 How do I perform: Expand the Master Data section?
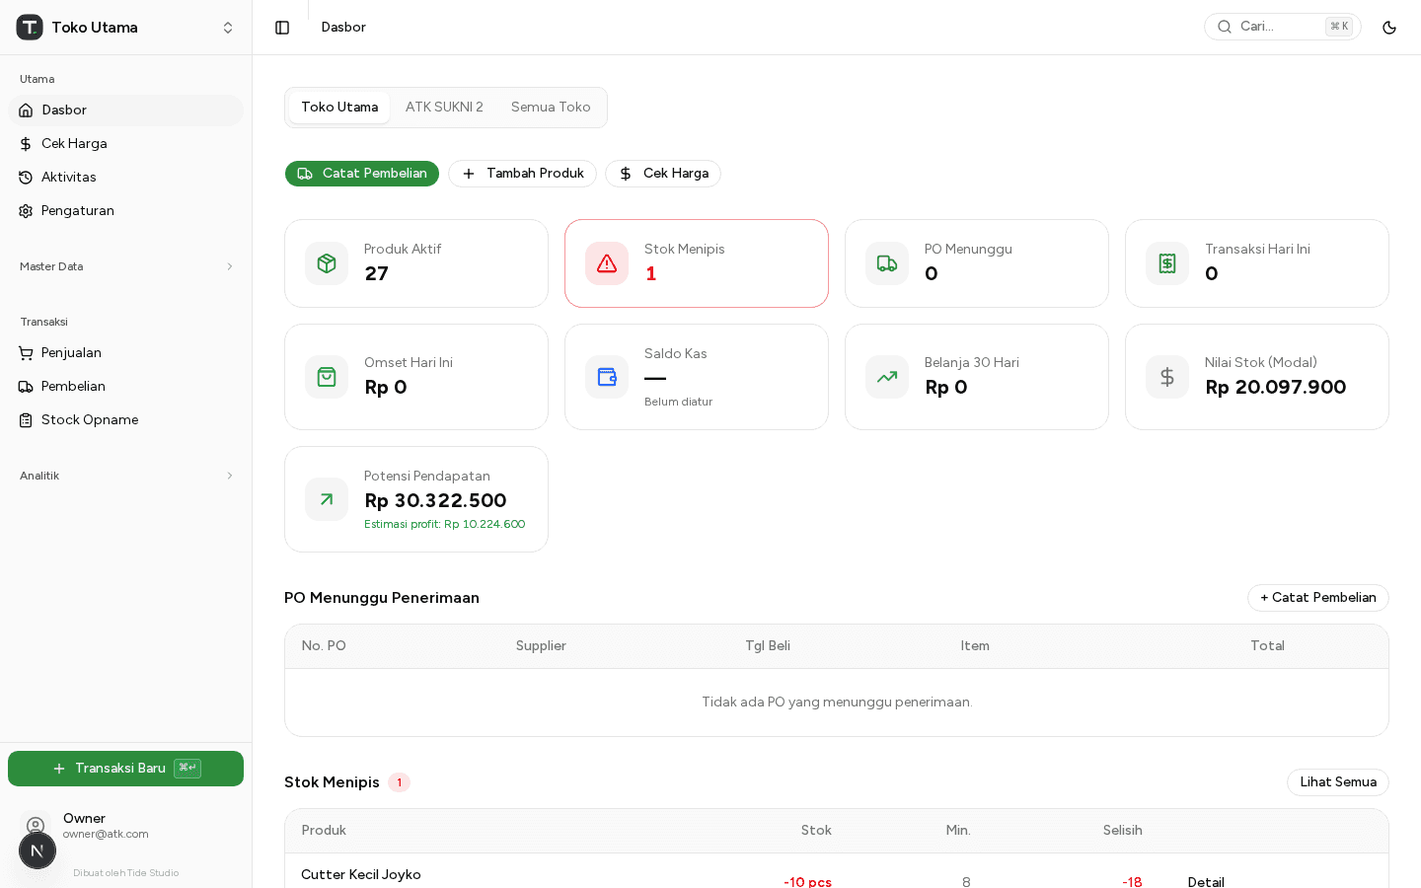(x=126, y=266)
